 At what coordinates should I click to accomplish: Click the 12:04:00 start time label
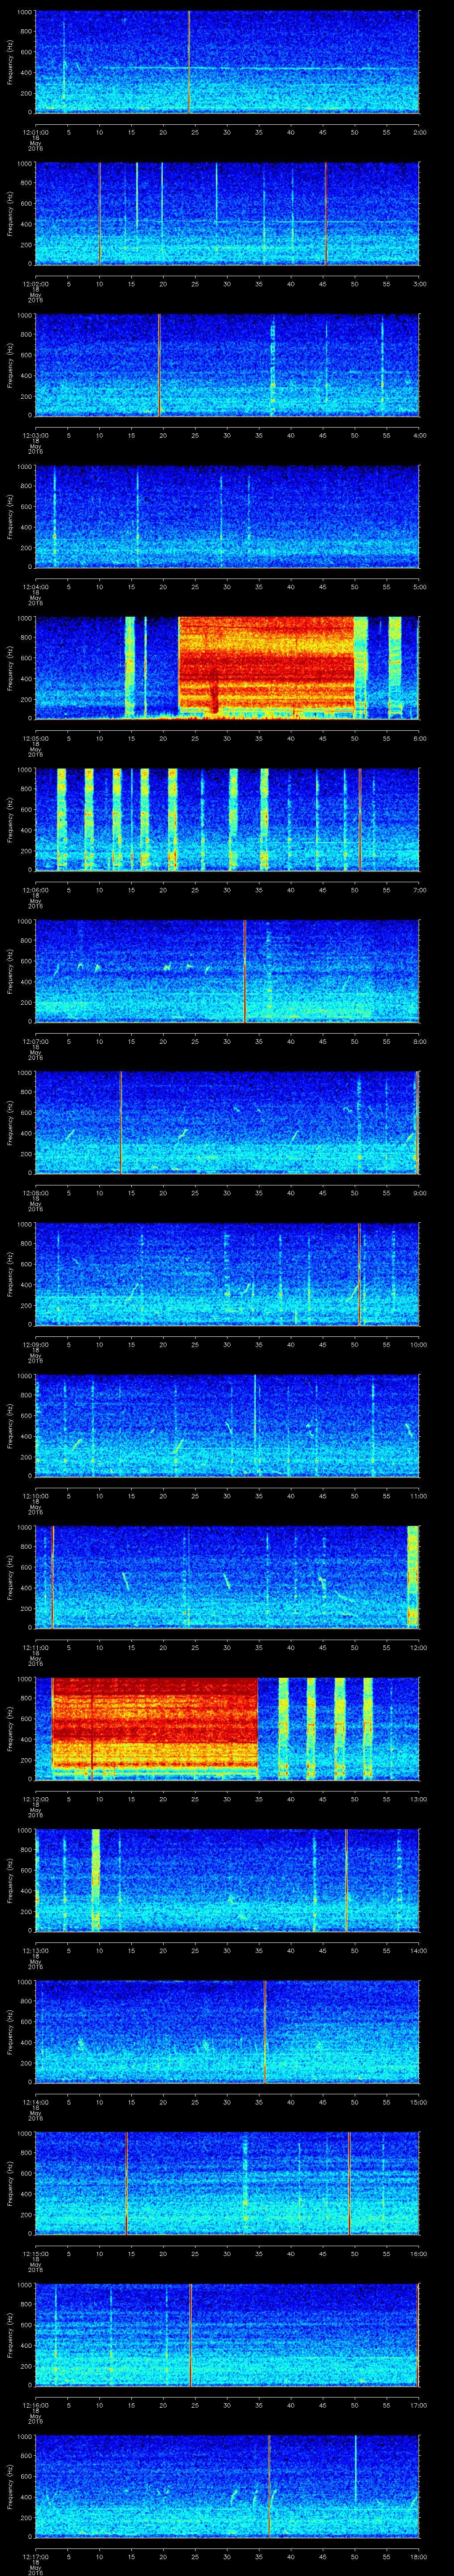35,587
